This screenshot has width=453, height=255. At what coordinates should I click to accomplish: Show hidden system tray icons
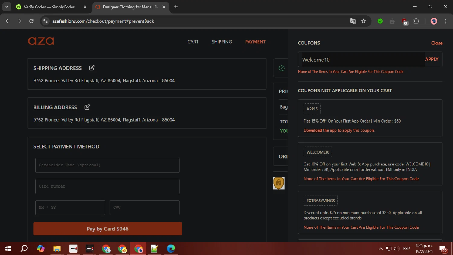pyautogui.click(x=381, y=249)
